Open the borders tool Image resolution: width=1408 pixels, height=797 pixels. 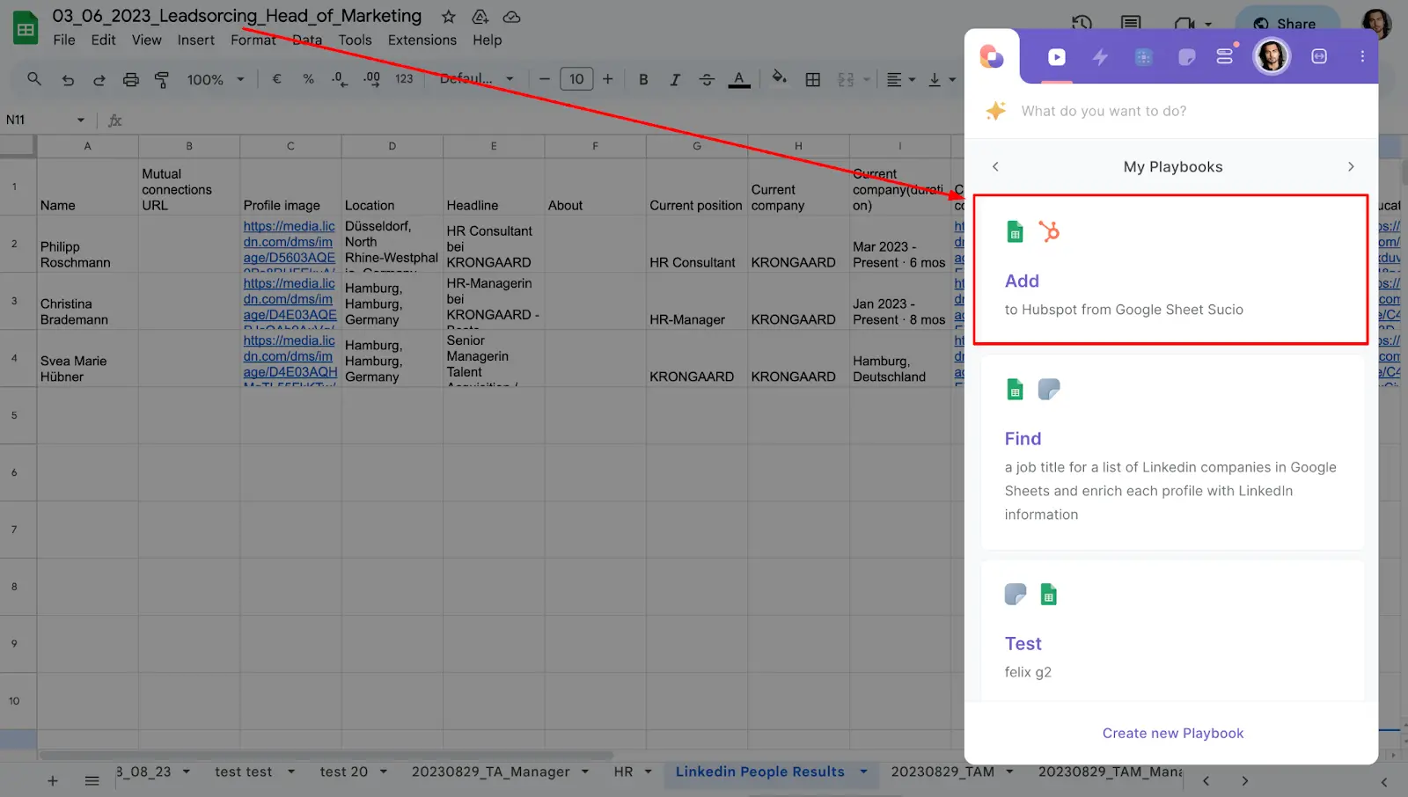(x=813, y=79)
